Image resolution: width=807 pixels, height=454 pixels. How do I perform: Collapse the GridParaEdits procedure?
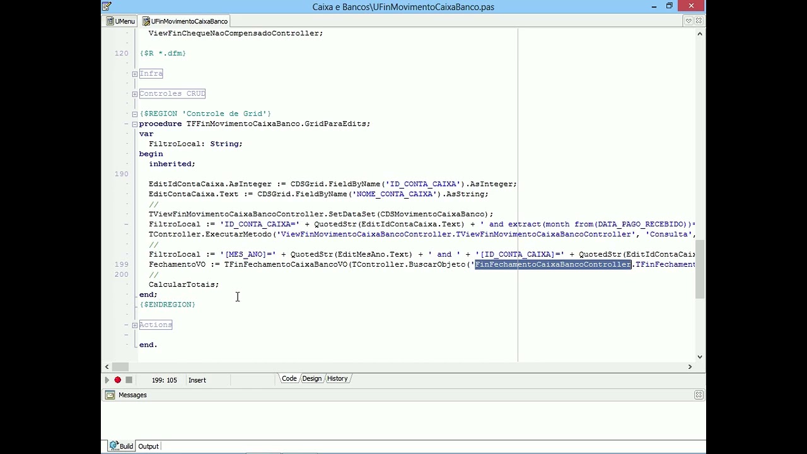coord(135,124)
